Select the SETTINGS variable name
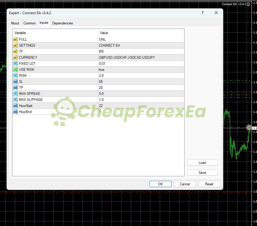Image resolution: width=257 pixels, height=226 pixels. click(27, 46)
